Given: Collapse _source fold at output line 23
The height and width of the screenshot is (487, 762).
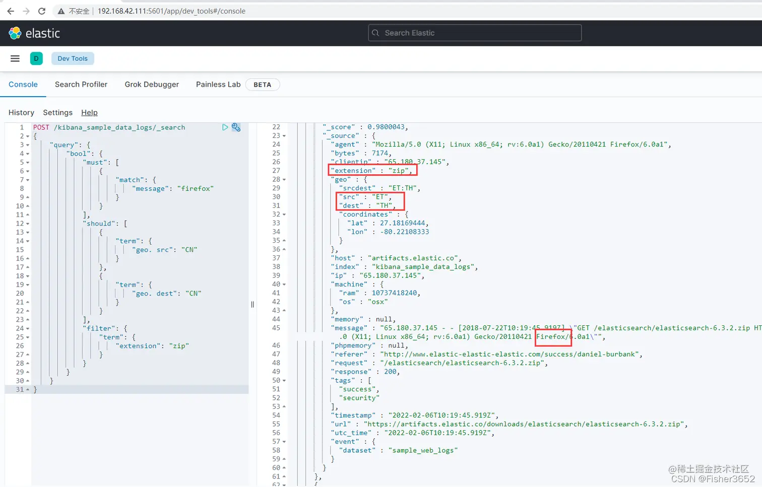Looking at the screenshot, I should pos(284,136).
